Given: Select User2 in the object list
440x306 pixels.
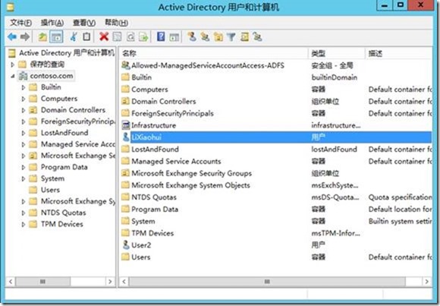Looking at the screenshot, I should (x=141, y=245).
